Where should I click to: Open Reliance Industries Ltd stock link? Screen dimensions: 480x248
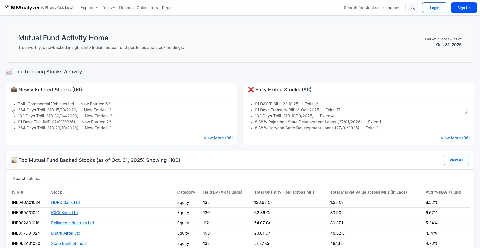72,223
